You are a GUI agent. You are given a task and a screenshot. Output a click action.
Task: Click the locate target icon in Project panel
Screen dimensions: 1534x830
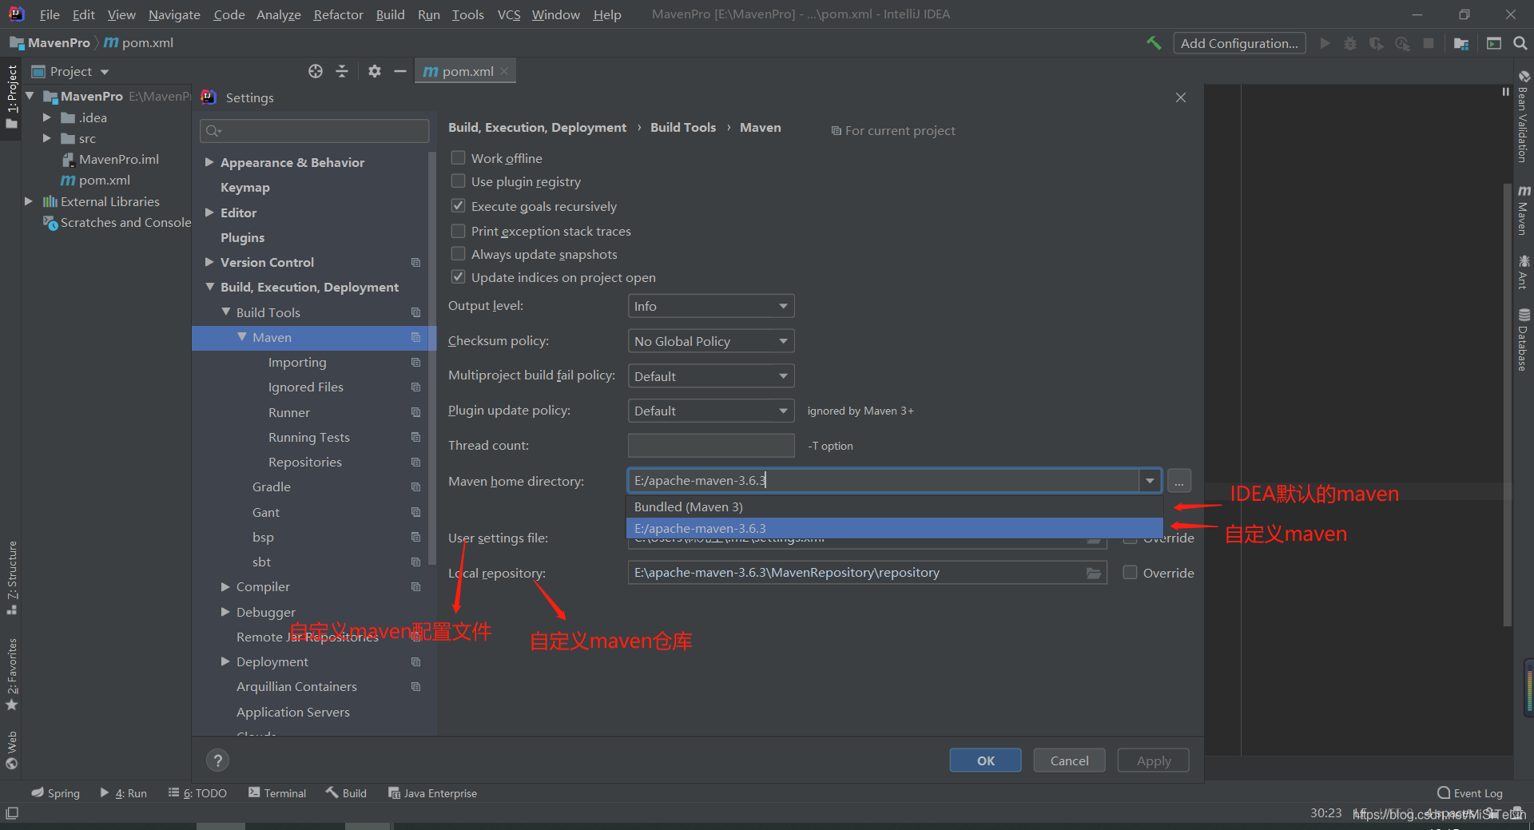(x=316, y=71)
